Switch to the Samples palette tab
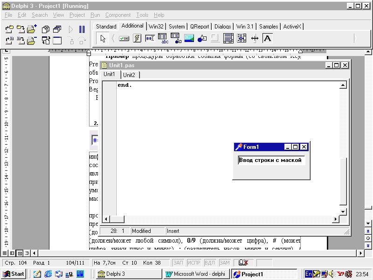 coord(269,27)
